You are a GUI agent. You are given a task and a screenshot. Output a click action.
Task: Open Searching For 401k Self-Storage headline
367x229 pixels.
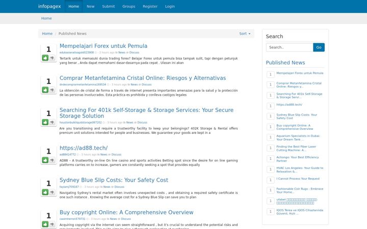click(x=146, y=113)
